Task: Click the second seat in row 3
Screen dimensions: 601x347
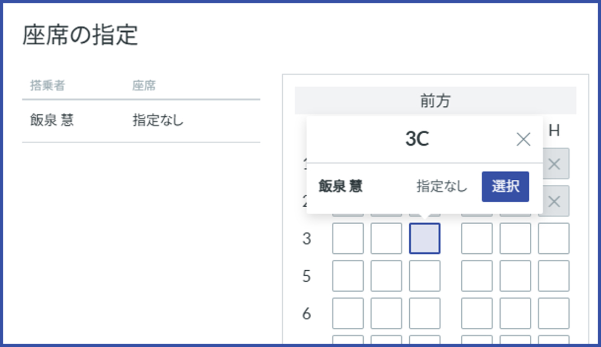Action: tap(386, 238)
